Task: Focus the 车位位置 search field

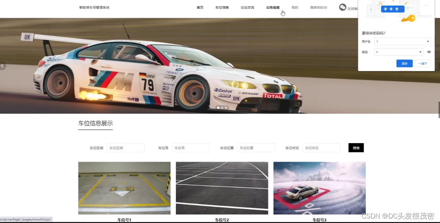Action: pos(256,148)
